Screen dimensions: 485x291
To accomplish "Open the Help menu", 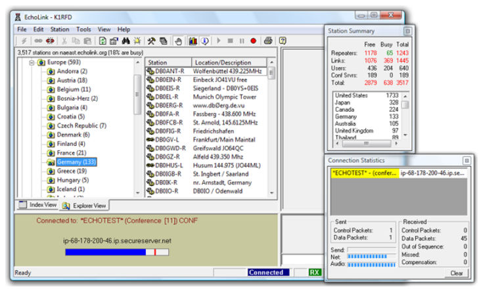I will (124, 30).
